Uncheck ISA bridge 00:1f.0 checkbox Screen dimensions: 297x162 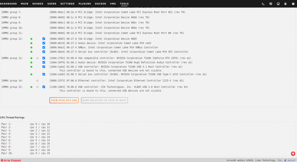click(44, 39)
